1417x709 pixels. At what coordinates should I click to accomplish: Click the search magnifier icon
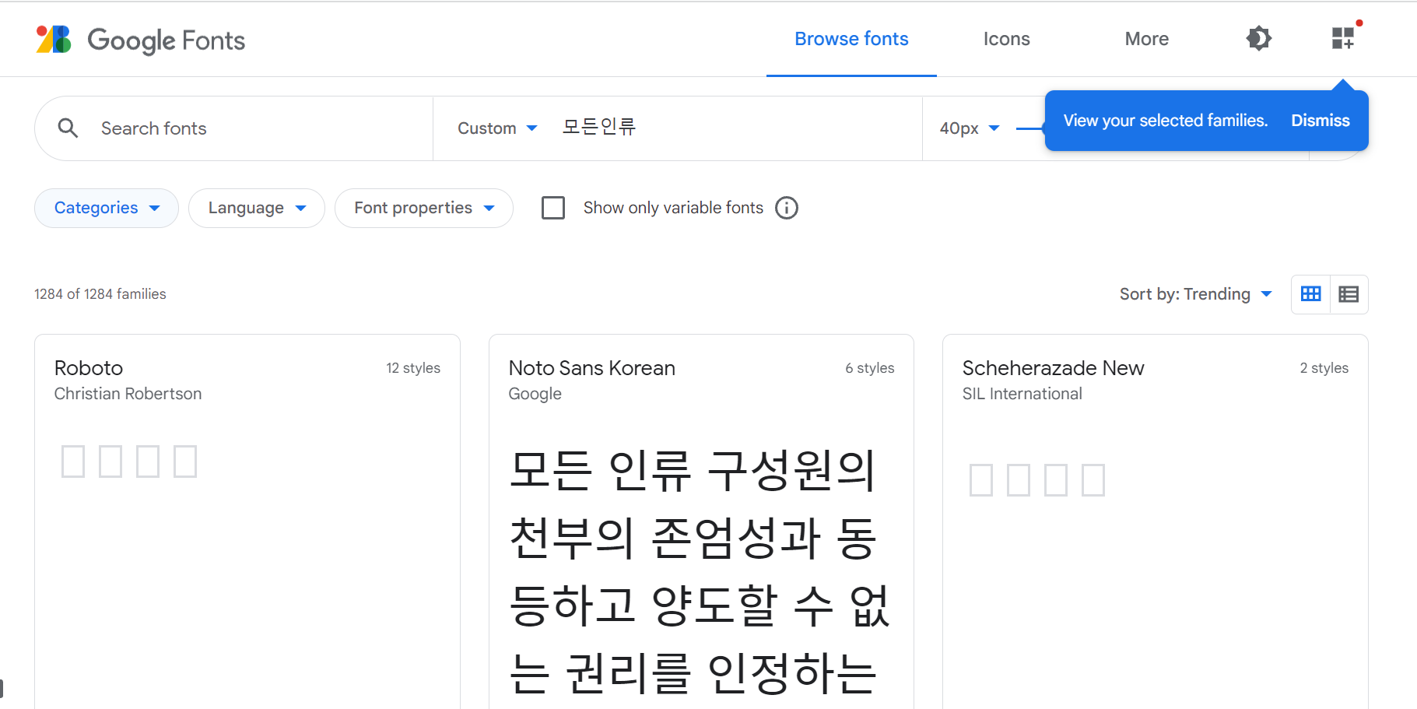coord(68,128)
